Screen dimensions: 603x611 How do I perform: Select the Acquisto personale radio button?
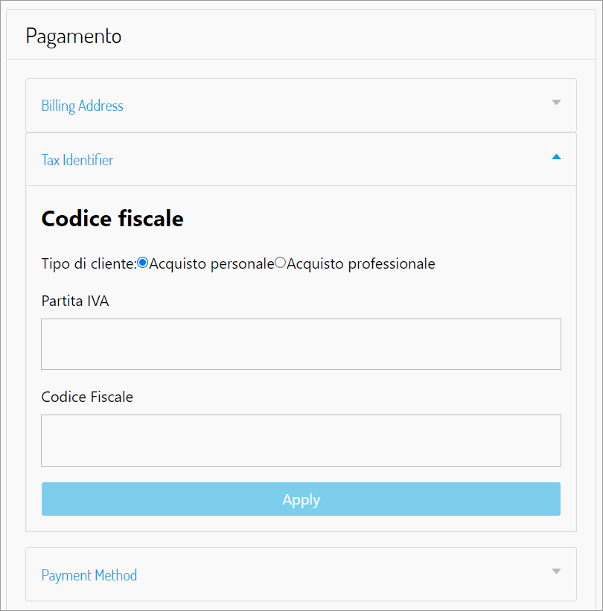click(143, 263)
